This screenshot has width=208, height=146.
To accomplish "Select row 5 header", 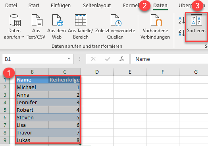I will pyautogui.click(x=5, y=110).
